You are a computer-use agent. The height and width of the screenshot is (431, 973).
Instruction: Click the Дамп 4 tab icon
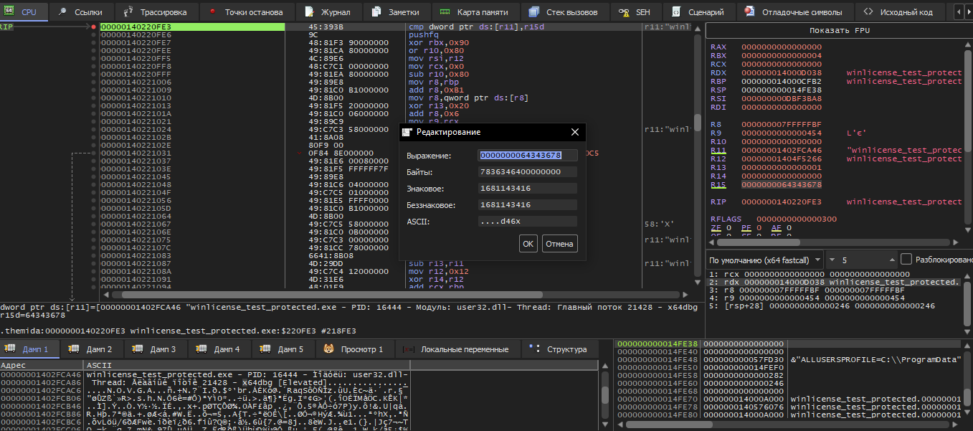(201, 349)
